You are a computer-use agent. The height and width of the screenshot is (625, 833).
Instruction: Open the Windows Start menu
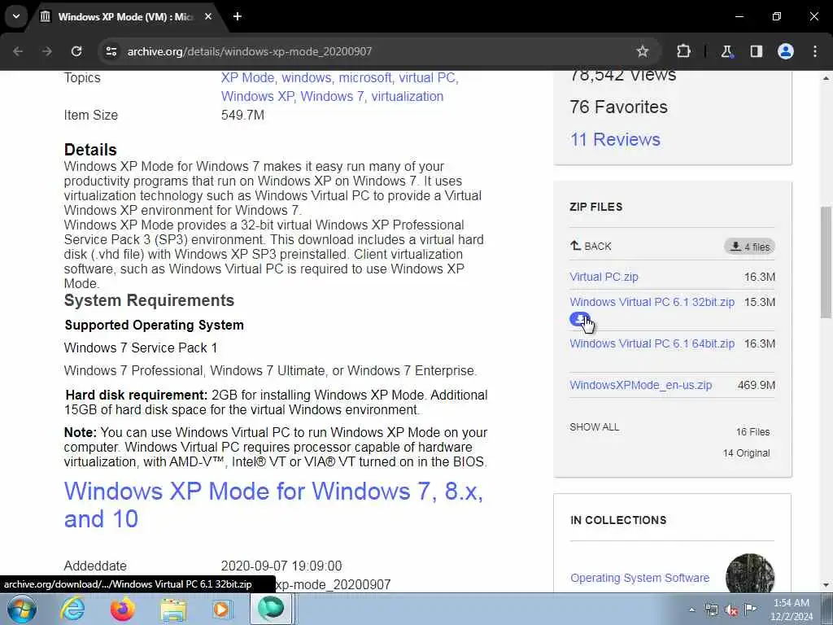click(x=22, y=609)
